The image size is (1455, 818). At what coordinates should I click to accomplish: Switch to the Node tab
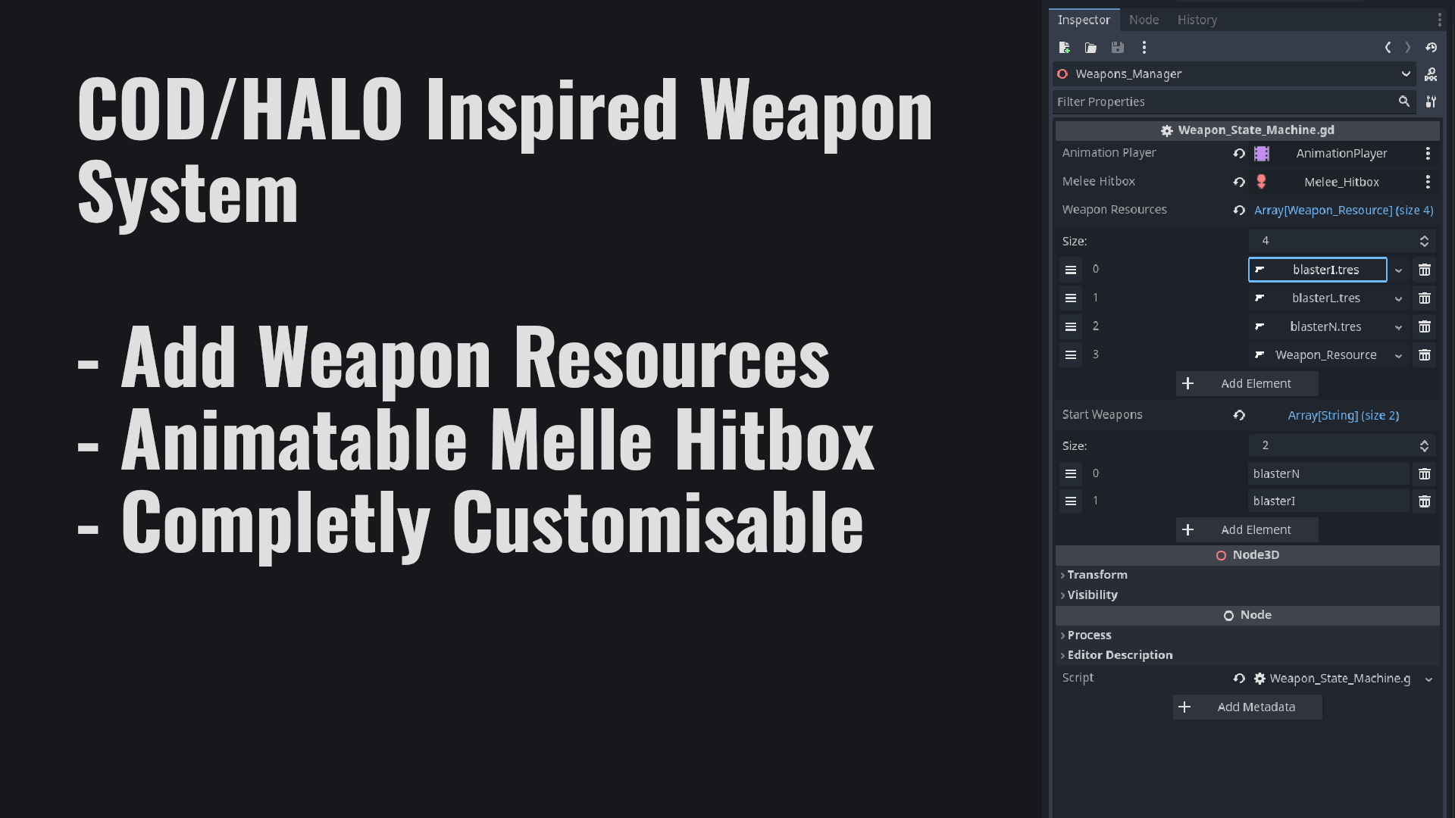click(x=1144, y=20)
